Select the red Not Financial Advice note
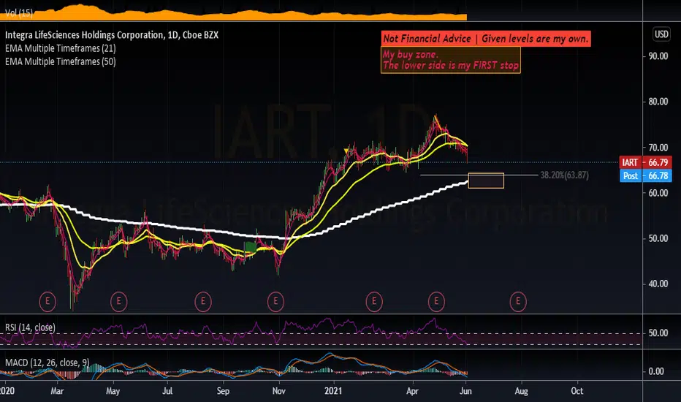This screenshot has width=681, height=402. pos(486,39)
